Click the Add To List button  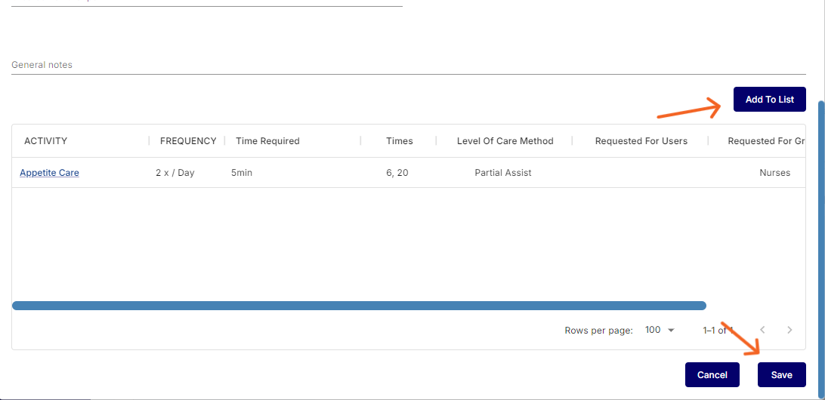point(769,100)
